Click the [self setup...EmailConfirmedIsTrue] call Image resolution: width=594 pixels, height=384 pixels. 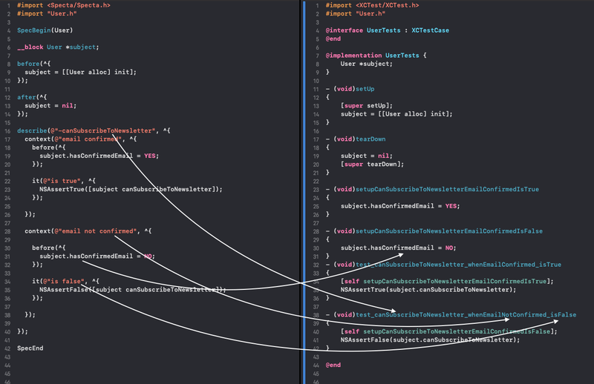pos(447,281)
